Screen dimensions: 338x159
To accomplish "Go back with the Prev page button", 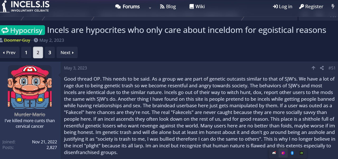I will pyautogui.click(x=10, y=53).
